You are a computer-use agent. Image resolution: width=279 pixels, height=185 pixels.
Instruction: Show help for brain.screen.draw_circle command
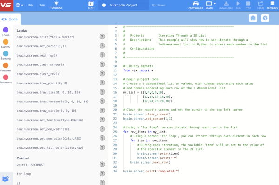pyautogui.click(x=102, y=110)
